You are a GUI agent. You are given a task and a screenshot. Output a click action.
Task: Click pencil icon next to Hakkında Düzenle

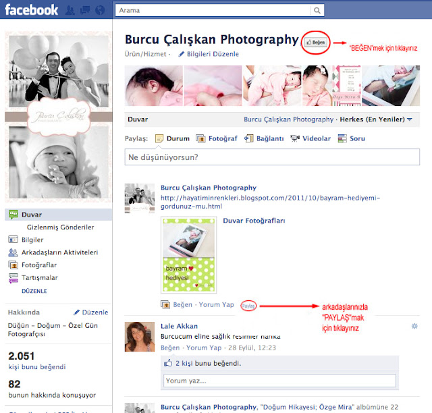[x=76, y=312]
